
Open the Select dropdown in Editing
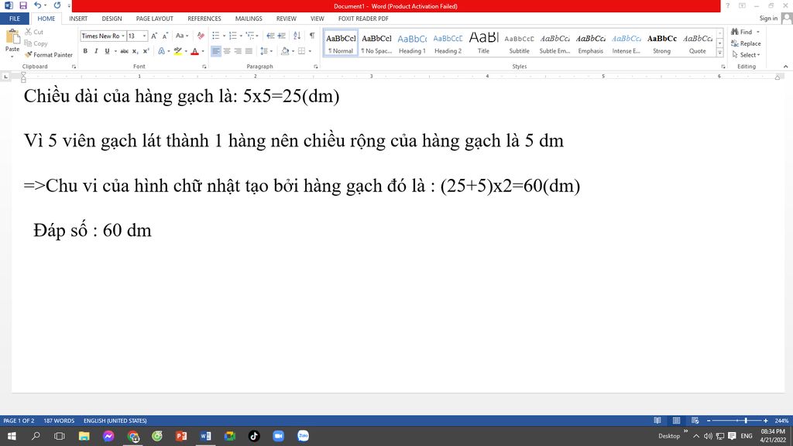[747, 55]
